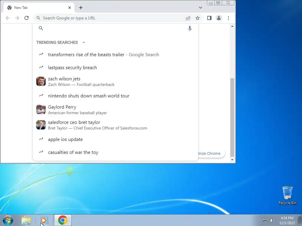Open the side panel icon
The image size is (302, 226).
pyautogui.click(x=209, y=18)
